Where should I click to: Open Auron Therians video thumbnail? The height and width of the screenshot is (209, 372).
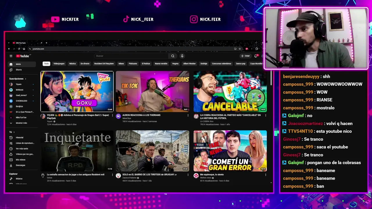tap(152, 91)
